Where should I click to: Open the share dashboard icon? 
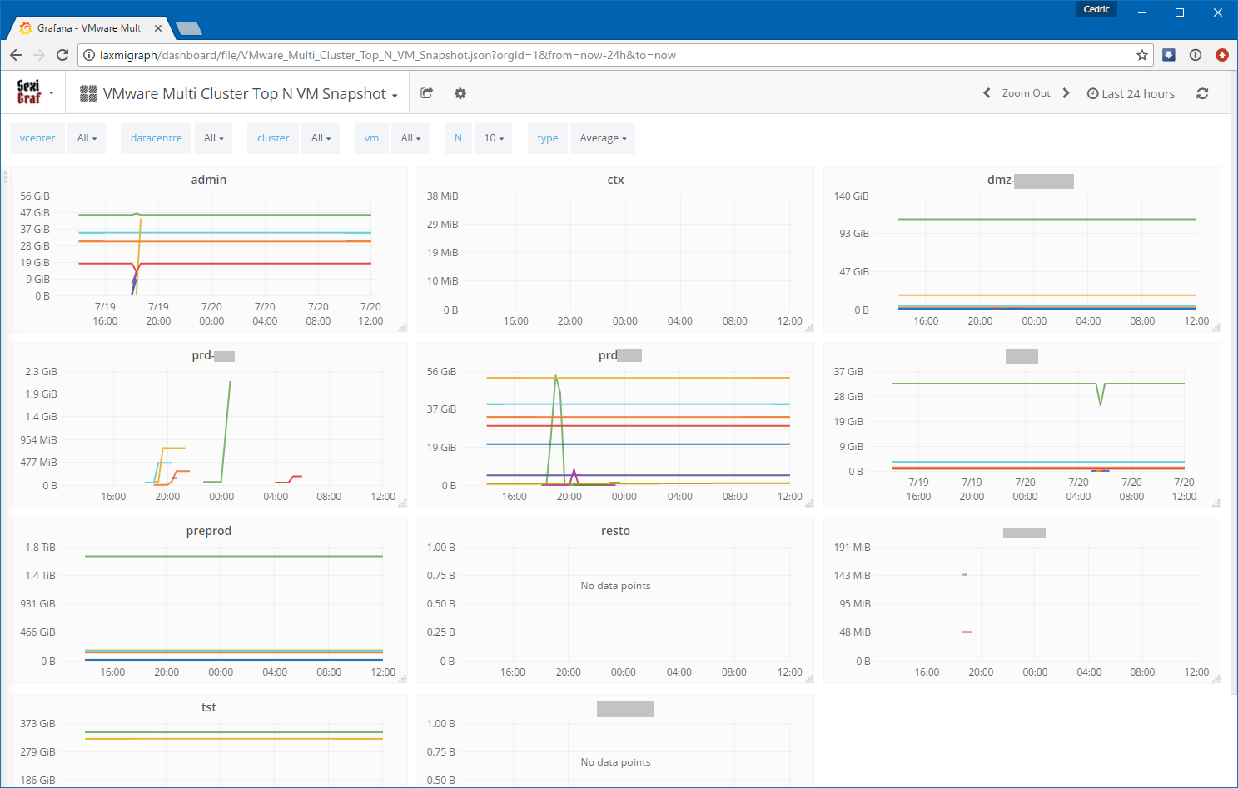[x=427, y=93]
